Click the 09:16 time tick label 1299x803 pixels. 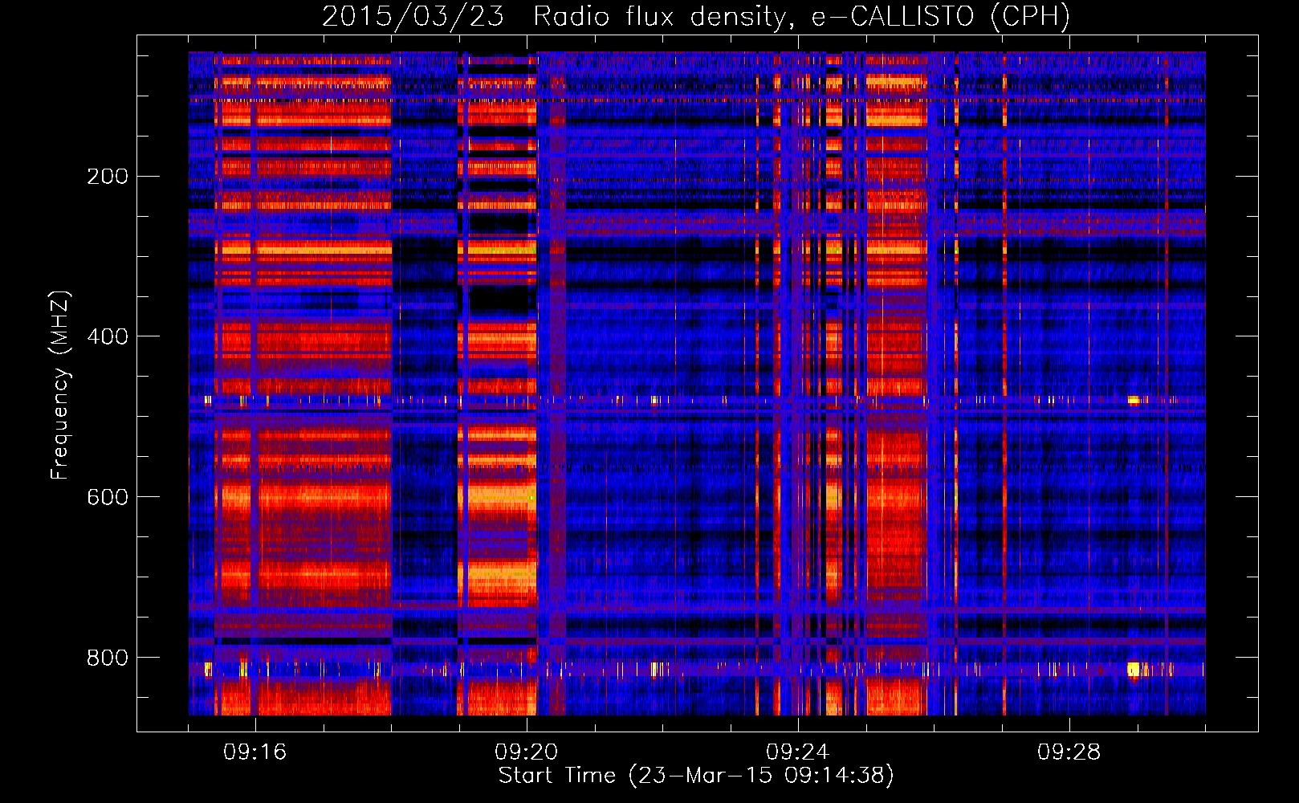[x=255, y=752]
